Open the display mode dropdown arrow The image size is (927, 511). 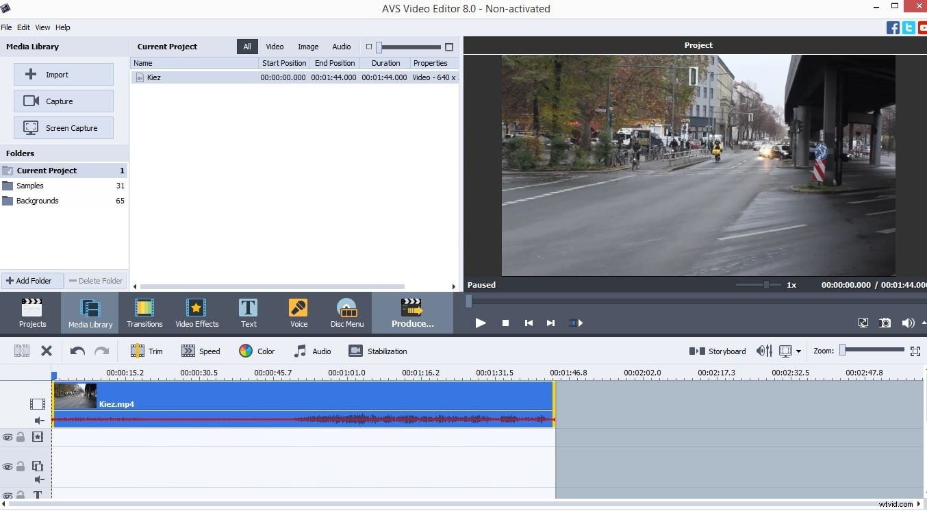(x=798, y=351)
